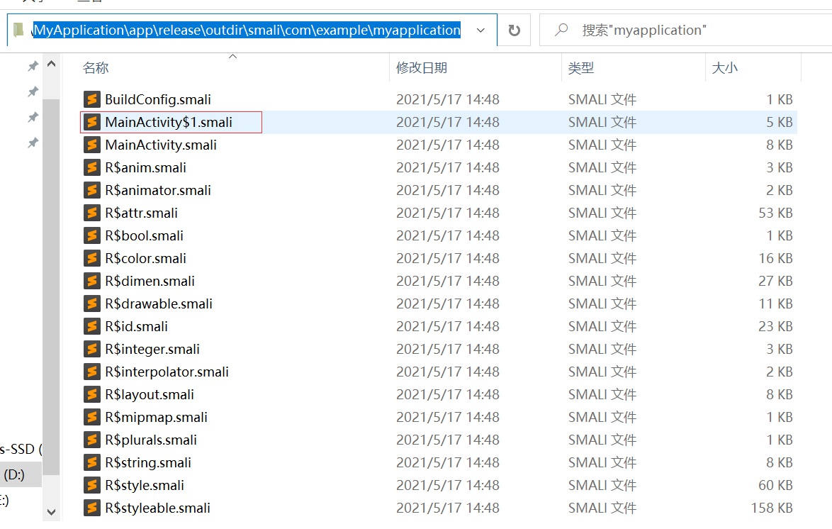The image size is (832, 529).
Task: Refresh the current folder view
Action: pyautogui.click(x=514, y=30)
